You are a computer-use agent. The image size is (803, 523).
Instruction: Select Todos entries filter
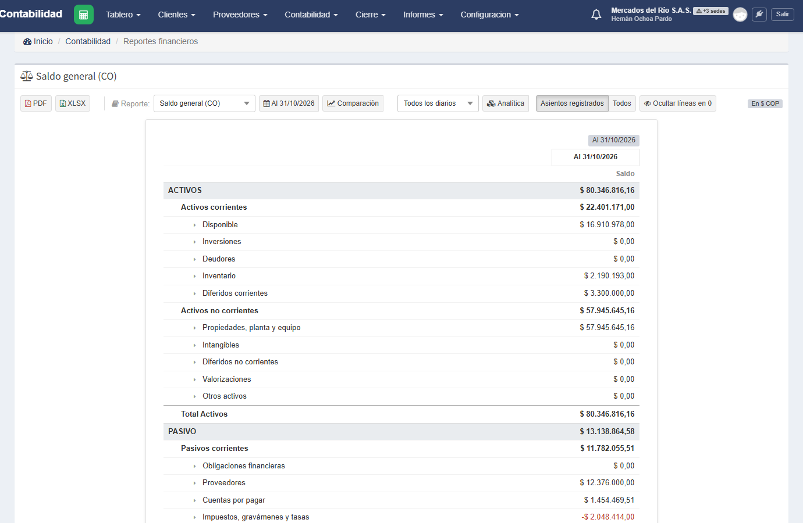point(622,103)
